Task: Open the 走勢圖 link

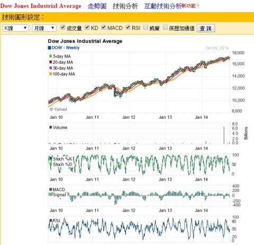Action: 97,6
